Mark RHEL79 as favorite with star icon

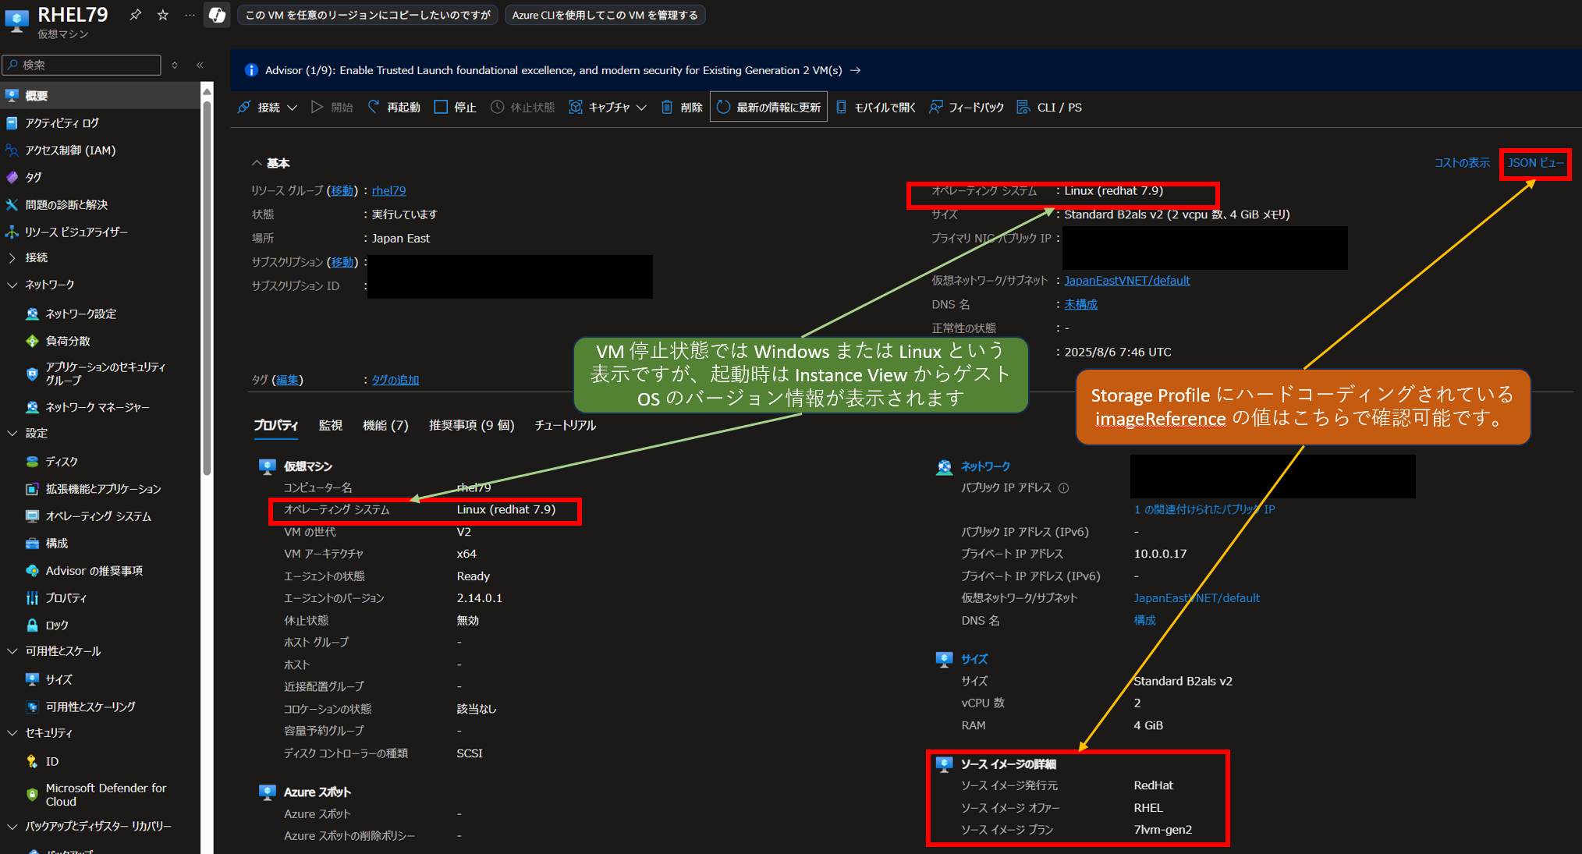[x=163, y=15]
